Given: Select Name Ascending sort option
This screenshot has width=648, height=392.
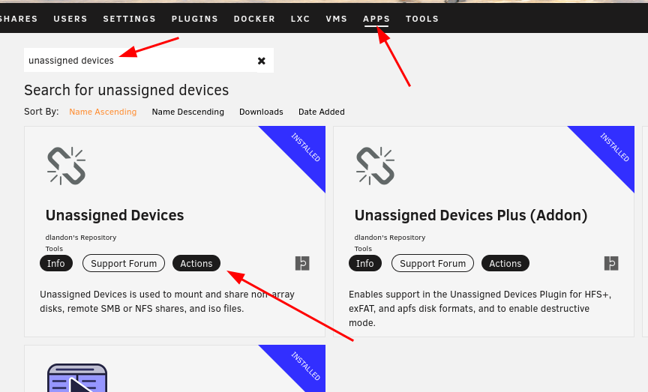Looking at the screenshot, I should pyautogui.click(x=103, y=112).
